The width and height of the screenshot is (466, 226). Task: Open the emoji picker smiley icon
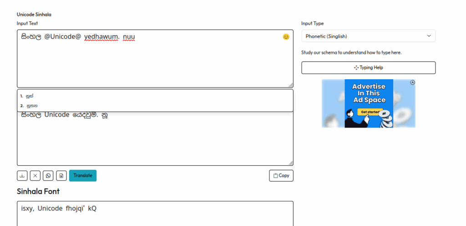286,37
